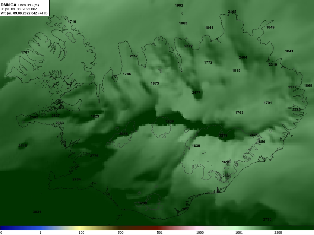Select the 1791 label

tap(268, 103)
